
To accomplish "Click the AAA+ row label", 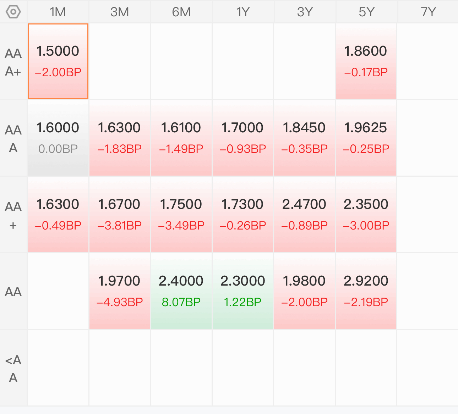I will tap(13, 62).
